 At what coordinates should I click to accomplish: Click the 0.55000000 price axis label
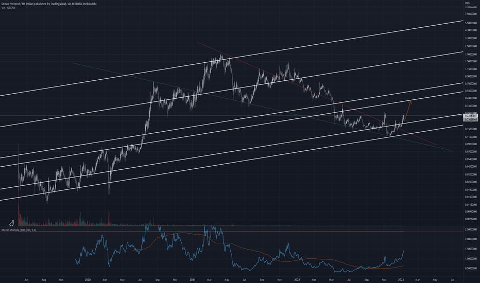point(471,91)
